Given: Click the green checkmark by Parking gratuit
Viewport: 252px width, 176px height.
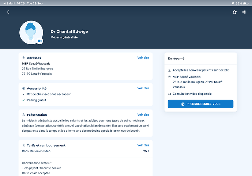Looking at the screenshot, I should click(24, 100).
